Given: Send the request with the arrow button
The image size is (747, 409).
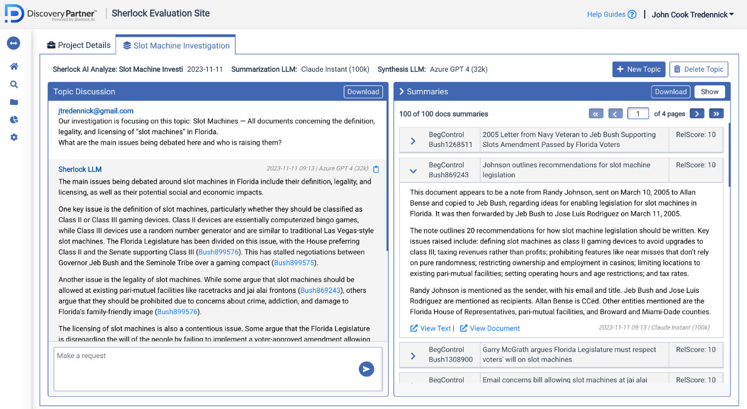Looking at the screenshot, I should 366,369.
